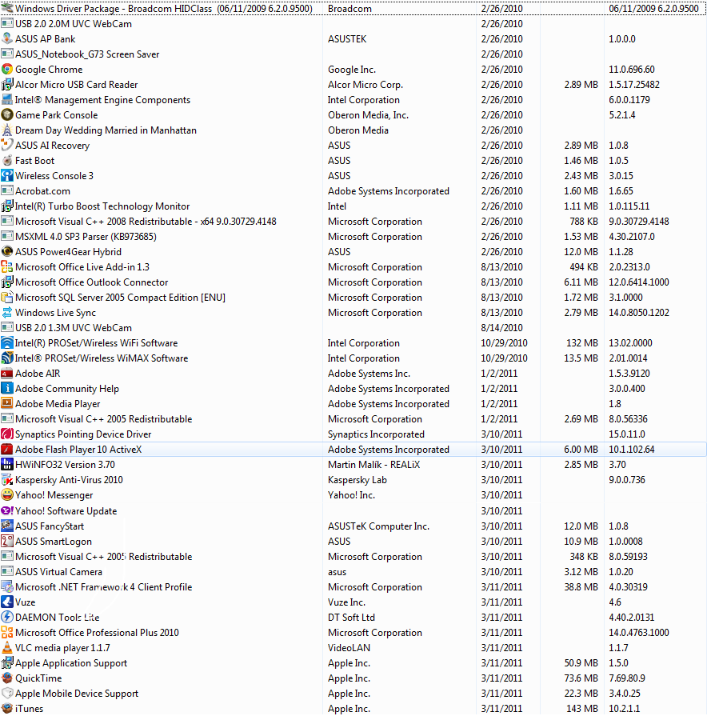Select the Yahoo! Software Update icon
Screen dimensions: 707x720
click(7, 510)
